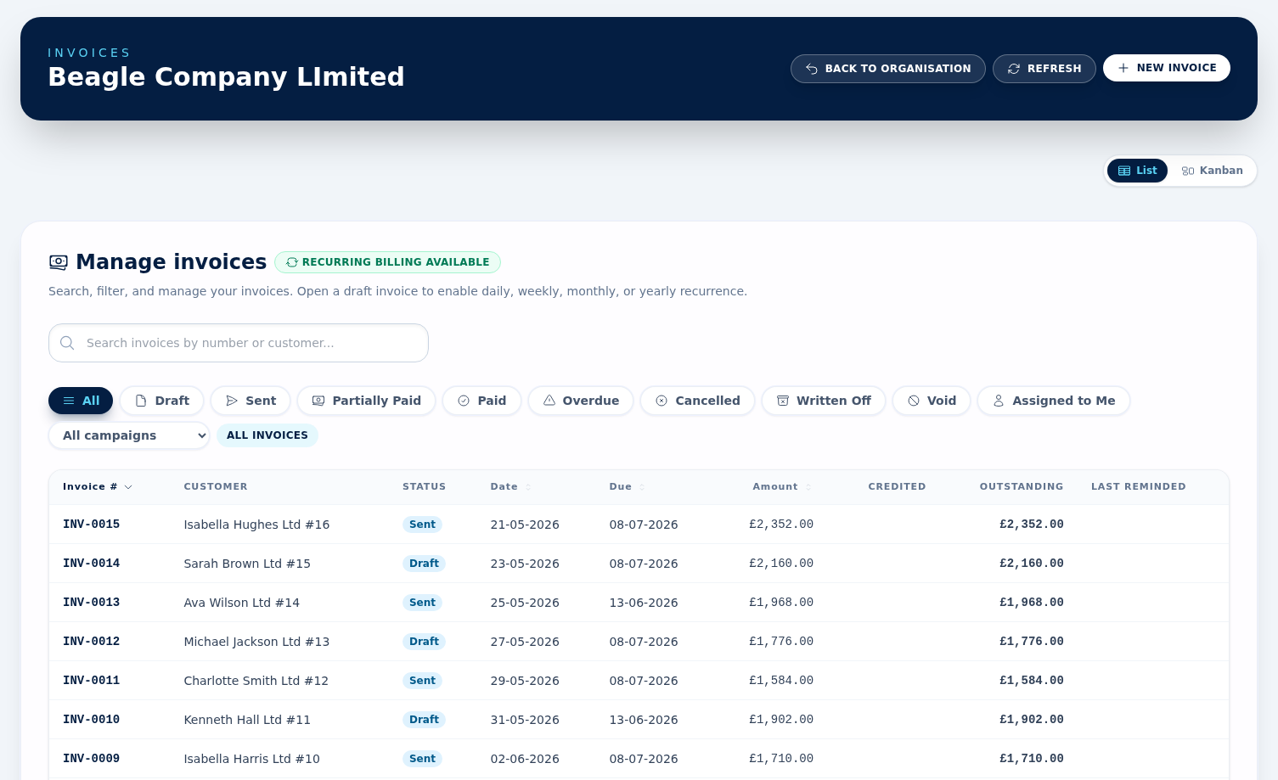
Task: Click the table icon in List view button
Action: [1124, 171]
